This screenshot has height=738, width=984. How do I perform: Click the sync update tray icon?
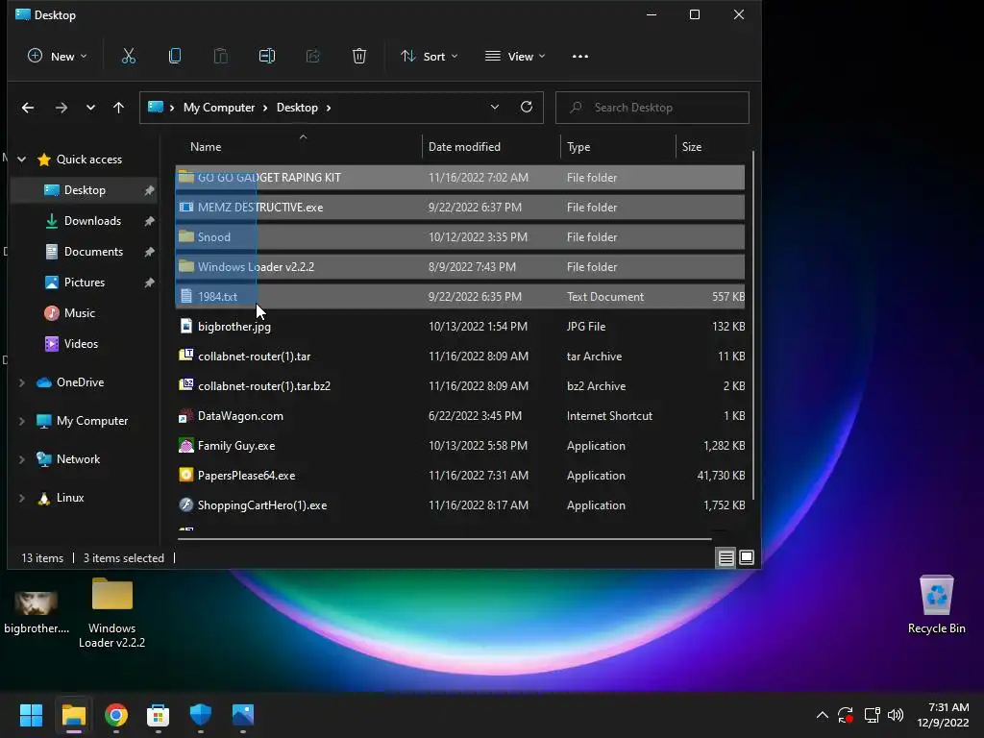846,715
